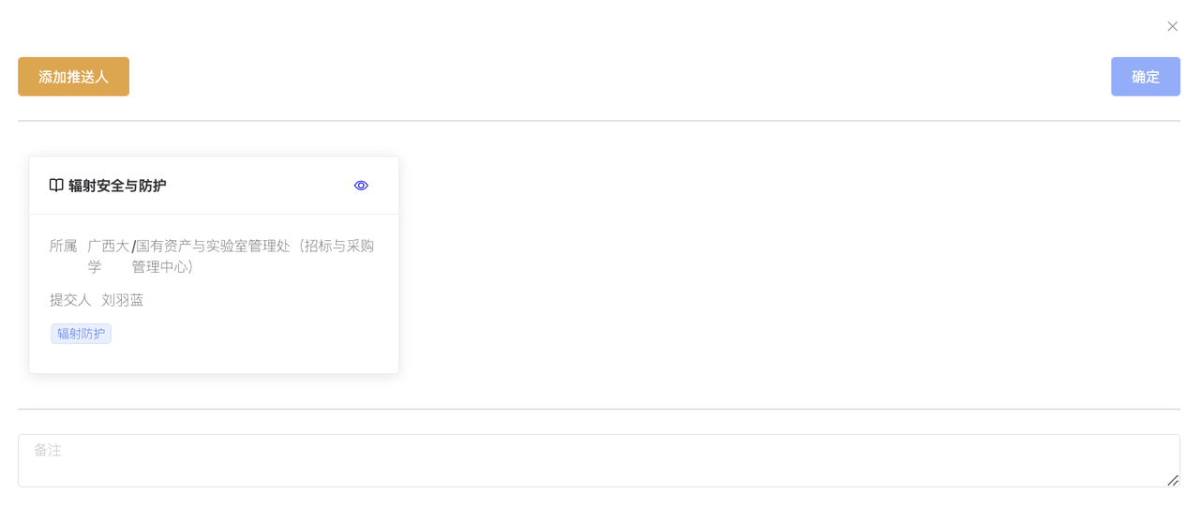
Task: Select the 辐射防护 tag
Action: [81, 334]
